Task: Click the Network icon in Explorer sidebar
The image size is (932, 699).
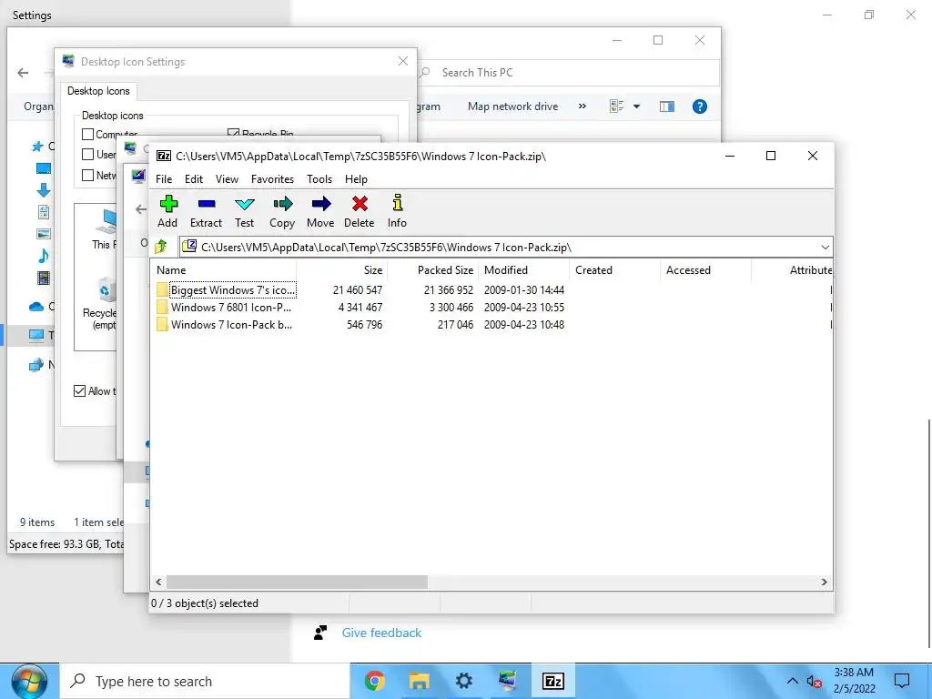Action: pyautogui.click(x=36, y=364)
